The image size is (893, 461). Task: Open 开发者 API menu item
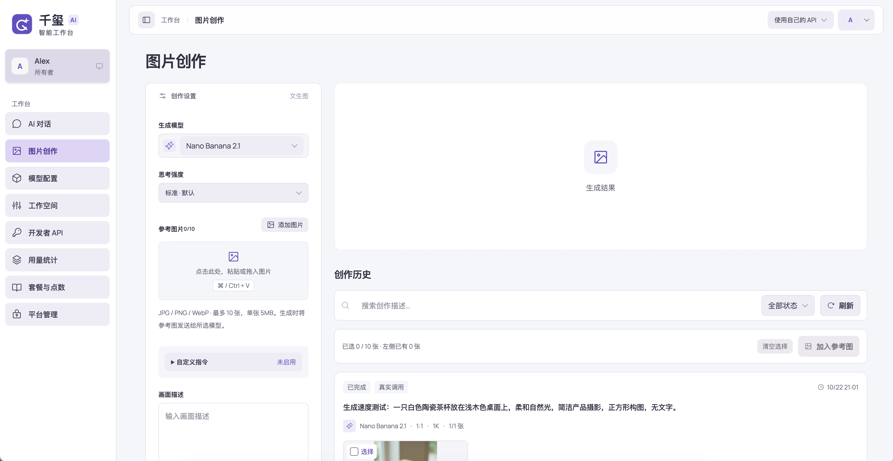click(57, 233)
